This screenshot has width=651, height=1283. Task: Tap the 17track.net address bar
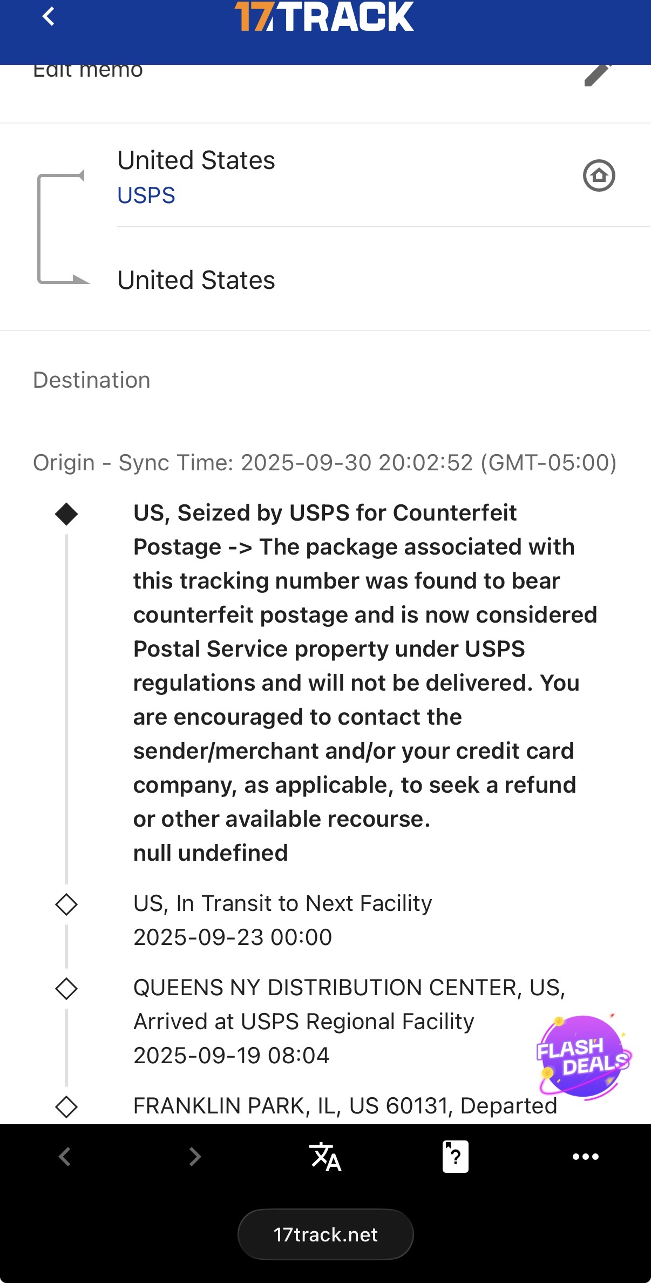click(x=325, y=1234)
